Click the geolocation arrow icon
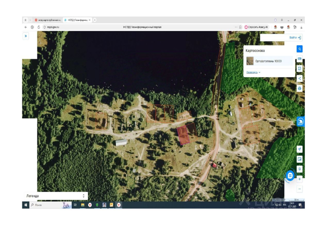This screenshot has height=233, width=330. (x=300, y=149)
